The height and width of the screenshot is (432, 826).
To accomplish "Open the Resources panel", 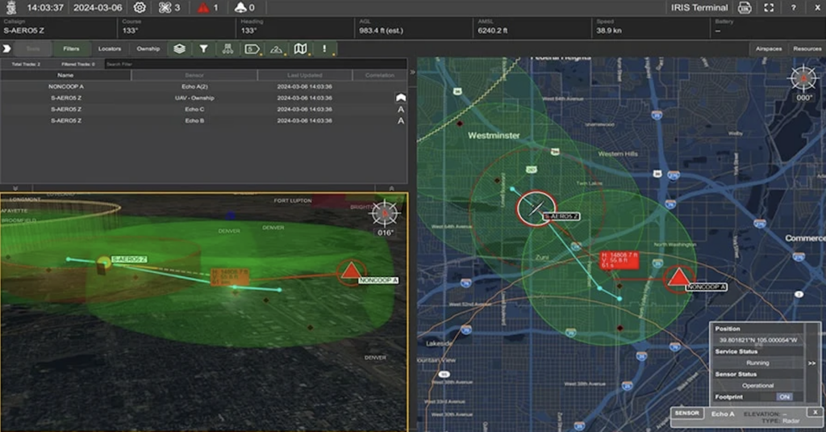I will coord(807,48).
